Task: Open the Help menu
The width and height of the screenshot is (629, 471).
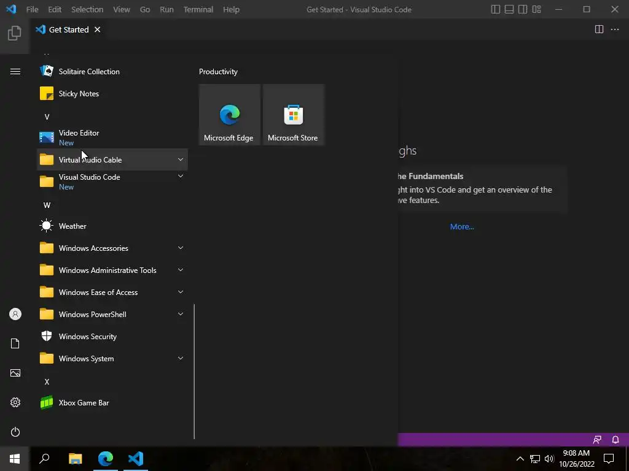Action: [231, 9]
